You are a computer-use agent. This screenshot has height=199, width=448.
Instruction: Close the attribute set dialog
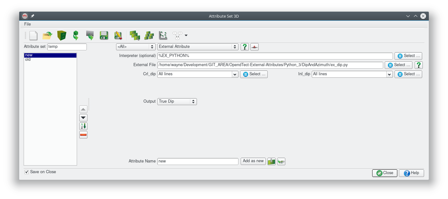click(x=385, y=173)
